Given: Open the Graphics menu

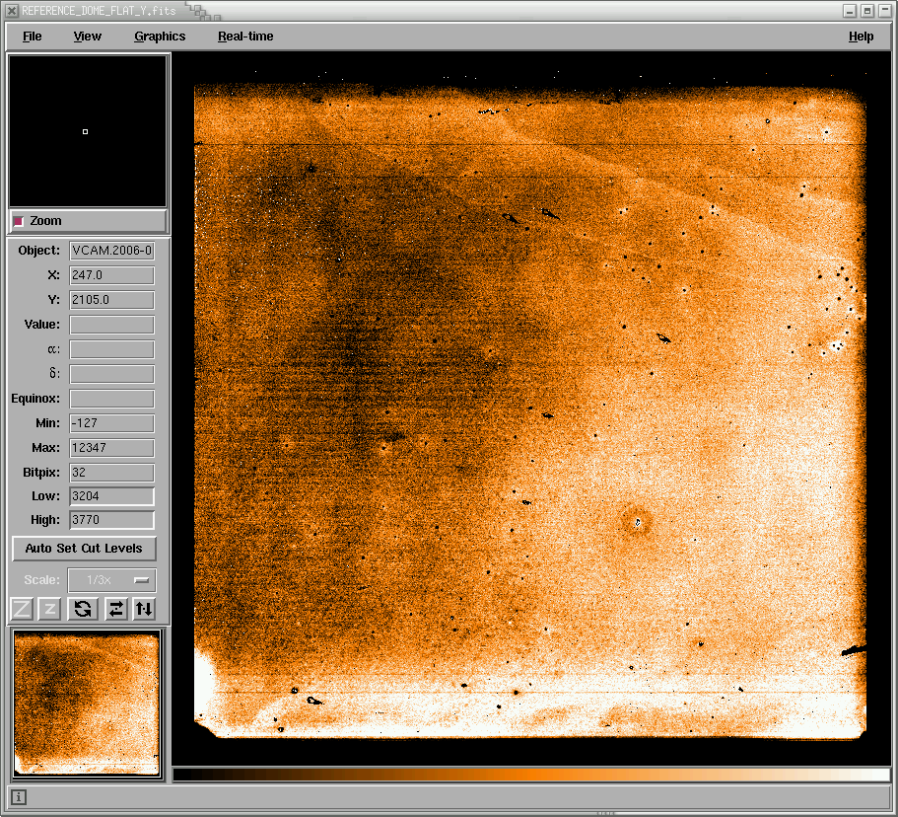Looking at the screenshot, I should coord(160,37).
